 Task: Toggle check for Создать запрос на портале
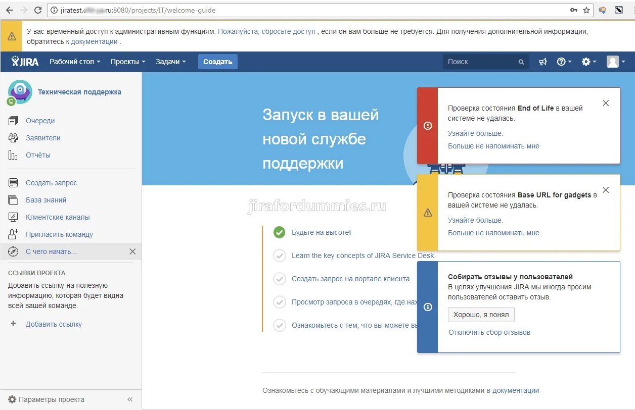[280, 279]
